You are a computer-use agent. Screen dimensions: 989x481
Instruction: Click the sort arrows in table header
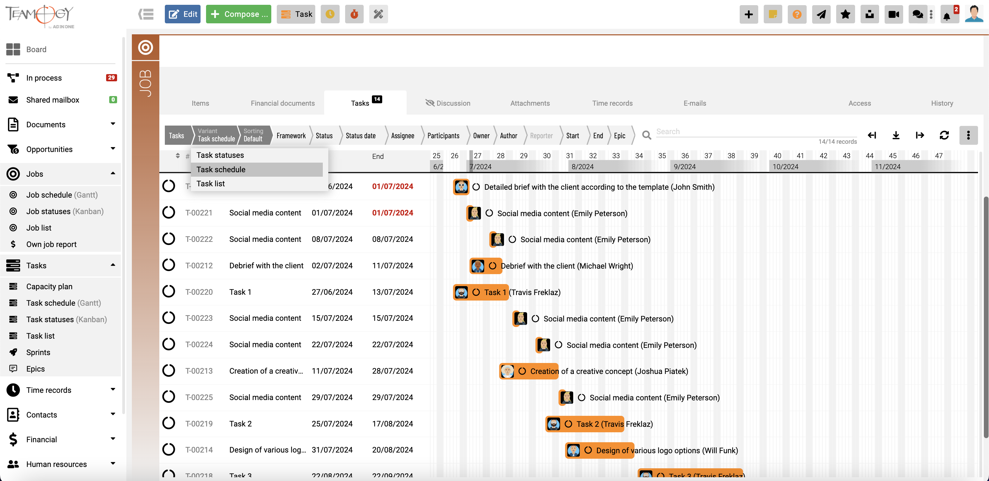[x=178, y=156]
